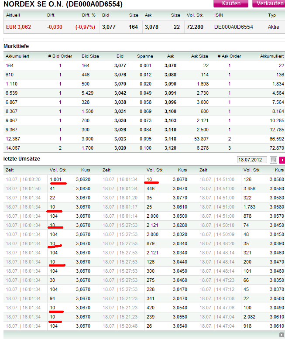The height and width of the screenshot is (339, 285).
Task: Click the trade volume 2.082
Action: click(249, 317)
